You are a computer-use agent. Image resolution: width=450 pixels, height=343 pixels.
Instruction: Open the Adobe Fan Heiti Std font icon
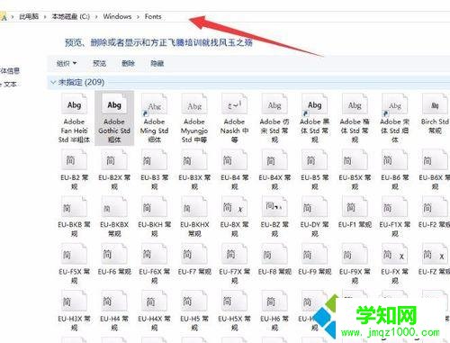click(74, 104)
